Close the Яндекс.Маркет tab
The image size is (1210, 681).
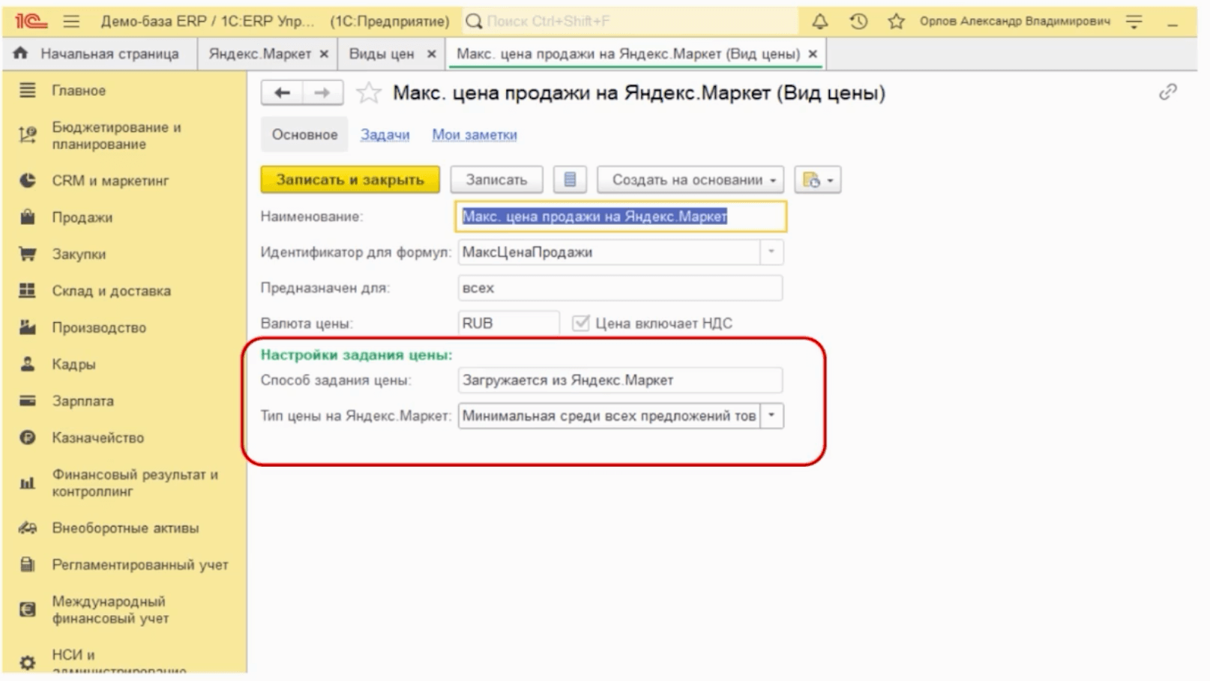coord(324,54)
